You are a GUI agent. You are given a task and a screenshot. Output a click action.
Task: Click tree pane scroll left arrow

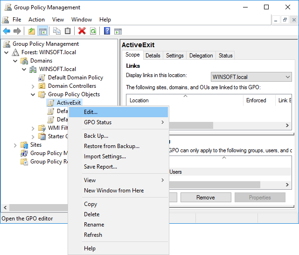click(x=5, y=208)
